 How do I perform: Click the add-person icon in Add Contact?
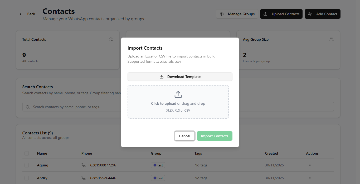310,14
